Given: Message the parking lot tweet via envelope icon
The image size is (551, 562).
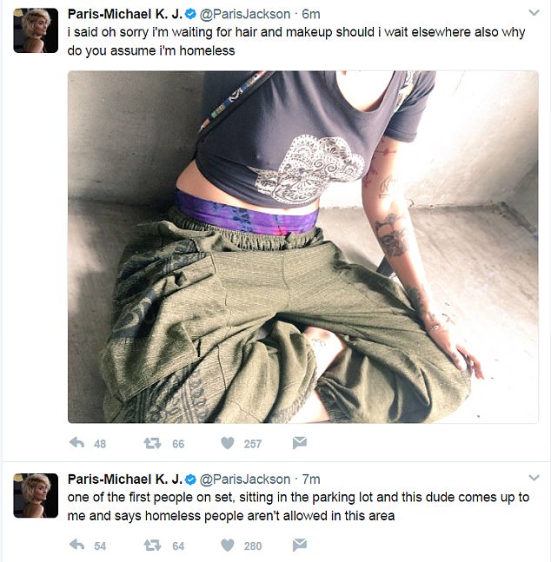Looking at the screenshot, I should coord(300,545).
